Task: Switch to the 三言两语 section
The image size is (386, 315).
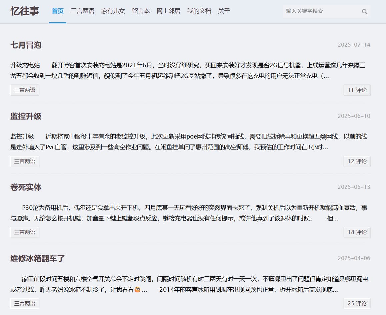Action: [x=82, y=11]
